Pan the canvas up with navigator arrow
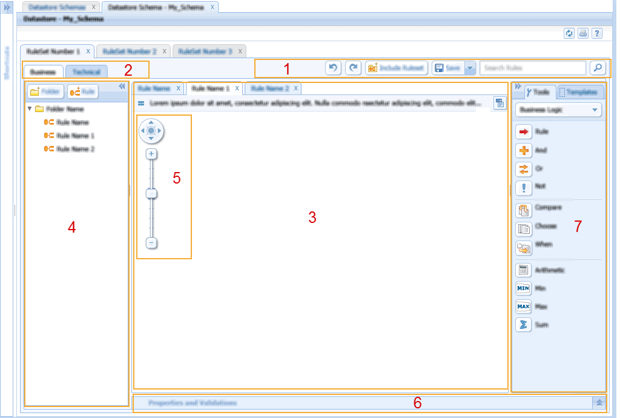 151,122
